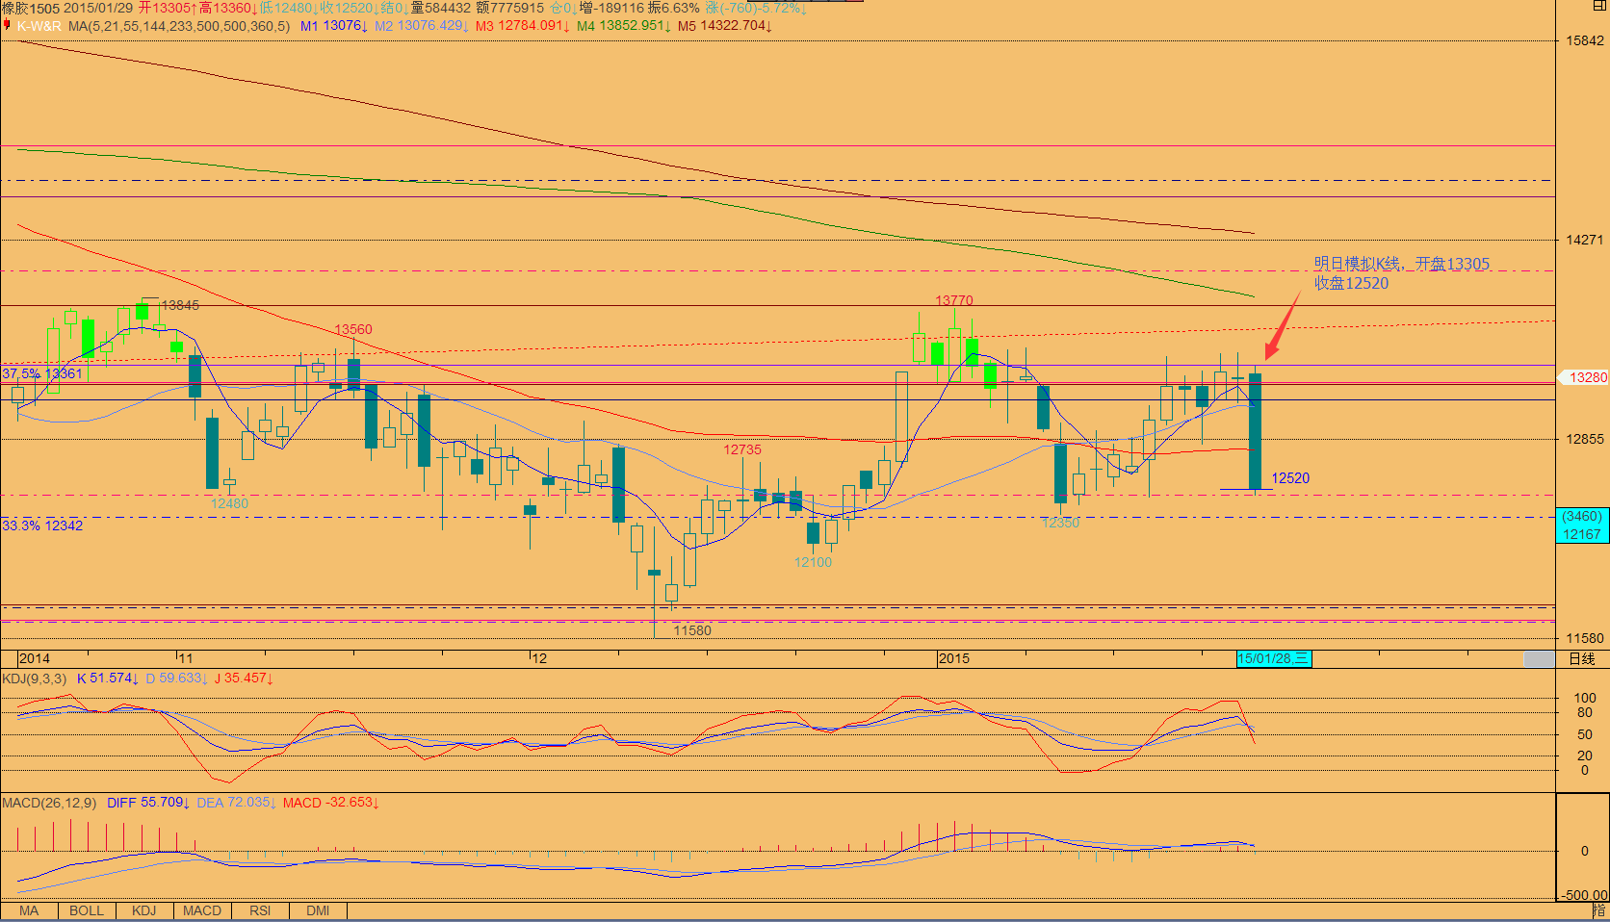Click the month 12 label on time axis
Image resolution: width=1610 pixels, height=922 pixels.
pos(539,659)
